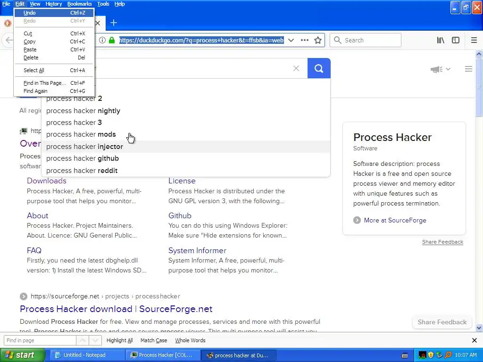Click the tray keyboard icon
This screenshot has width=483, height=362.
tap(405, 355)
